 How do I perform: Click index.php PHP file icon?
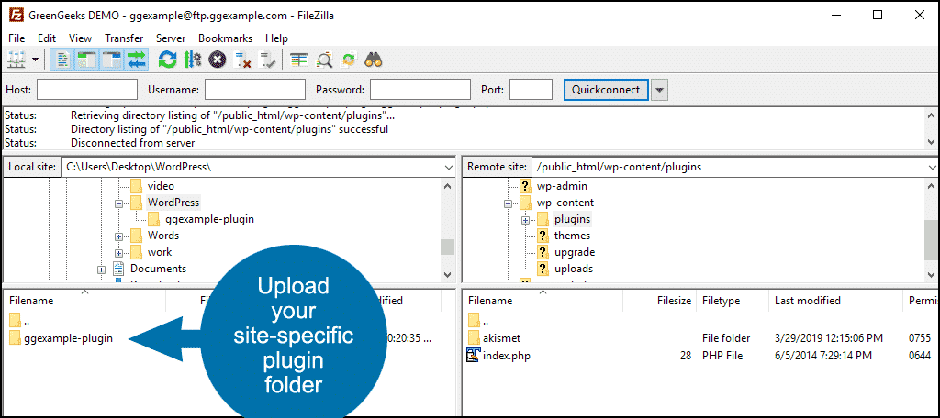pos(474,356)
